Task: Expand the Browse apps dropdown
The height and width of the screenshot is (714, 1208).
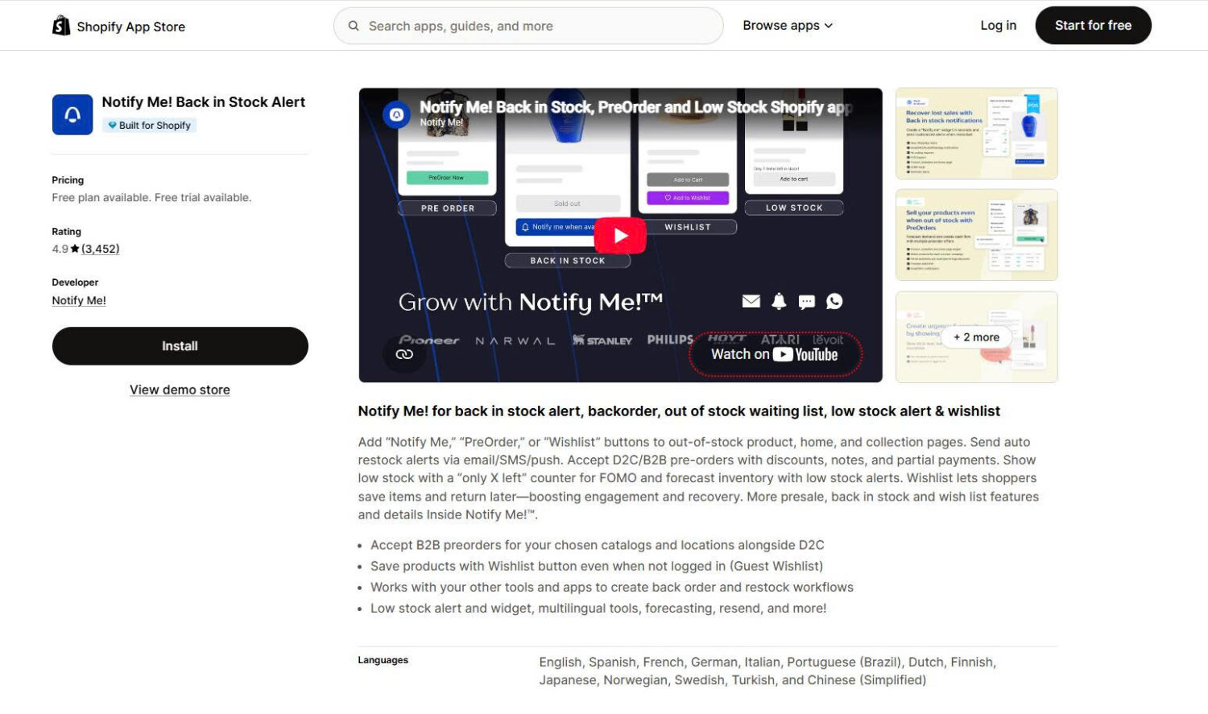Action: coord(788,26)
